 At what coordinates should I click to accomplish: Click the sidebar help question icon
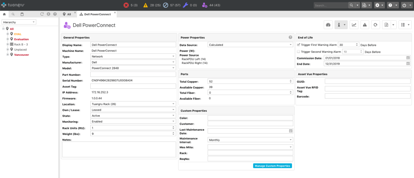[55, 14]
